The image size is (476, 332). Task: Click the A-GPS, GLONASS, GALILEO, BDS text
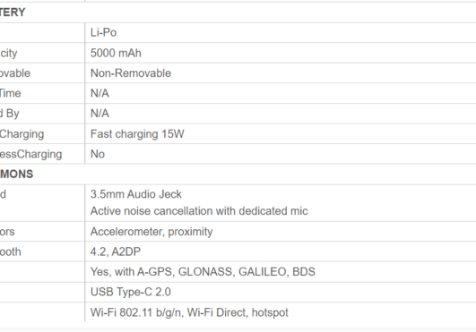[226, 272]
